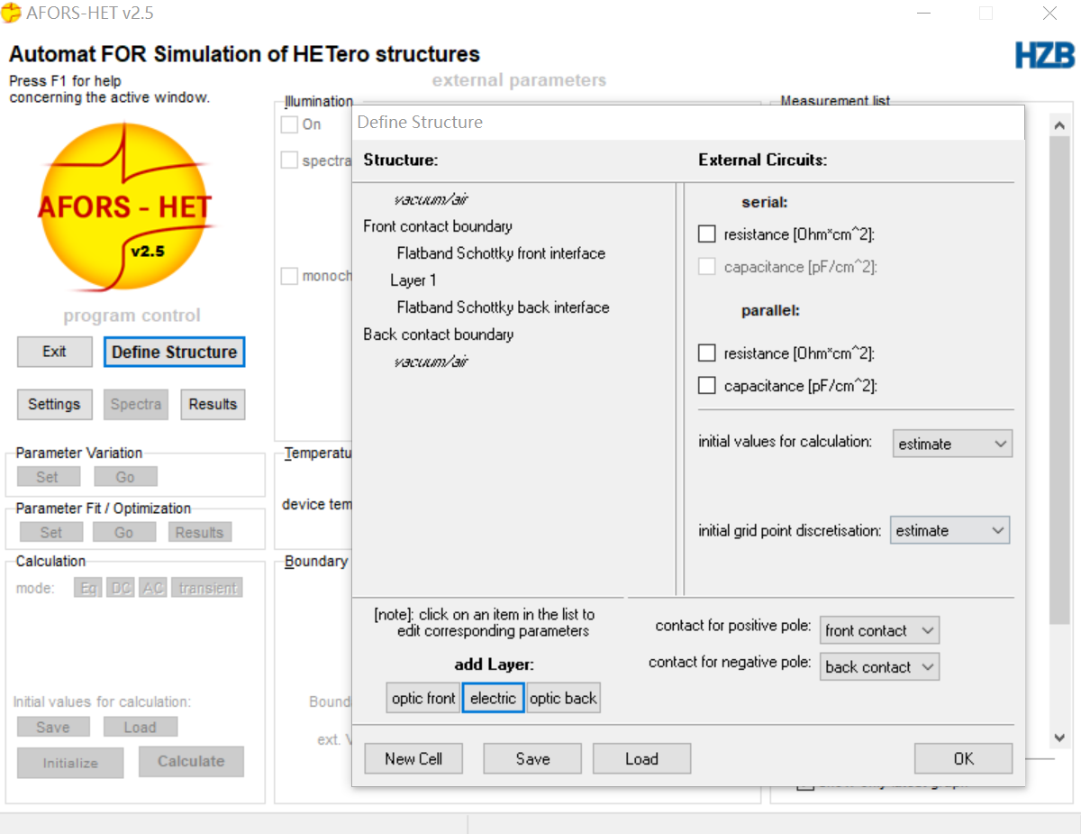Viewport: 1081px width, 834px height.
Task: Save the structure in Define Structure dialog
Action: 532,758
